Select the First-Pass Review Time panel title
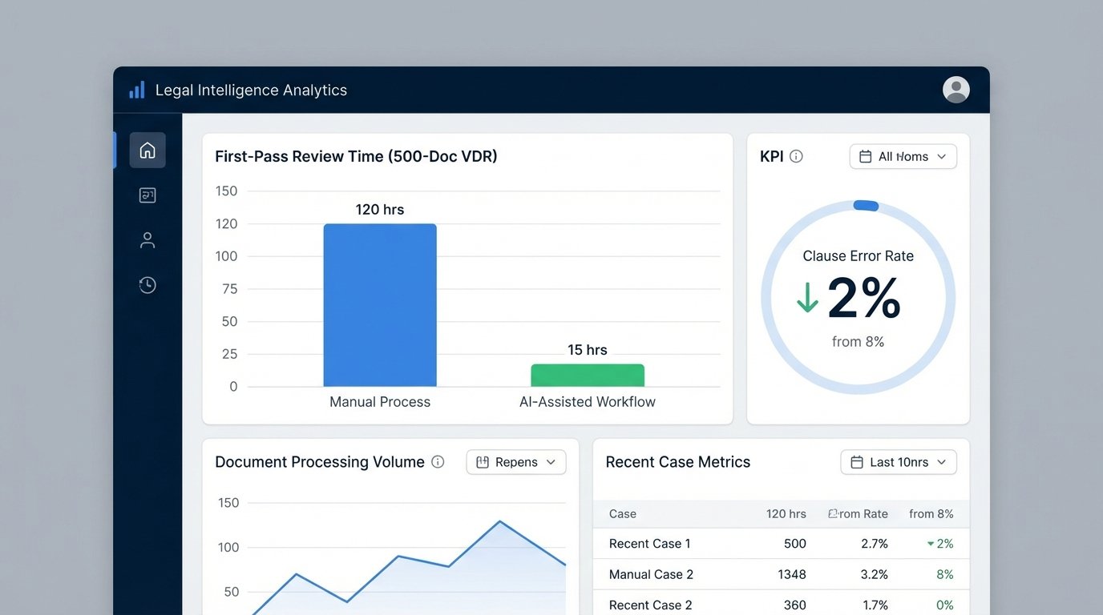Screen dimensions: 1103x615 [356, 156]
